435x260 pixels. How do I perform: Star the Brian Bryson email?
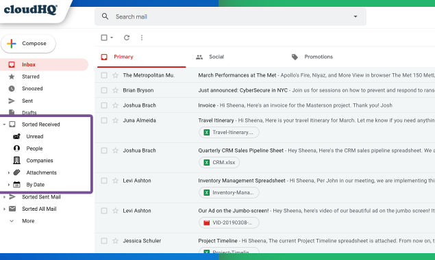coord(115,90)
